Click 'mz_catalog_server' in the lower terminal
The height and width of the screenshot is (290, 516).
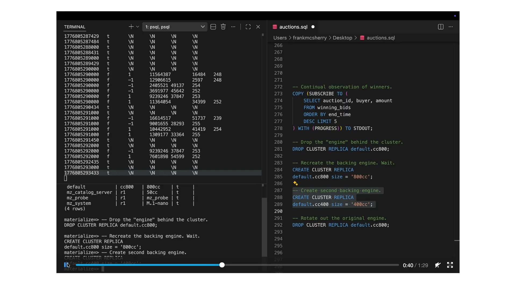pos(89,192)
